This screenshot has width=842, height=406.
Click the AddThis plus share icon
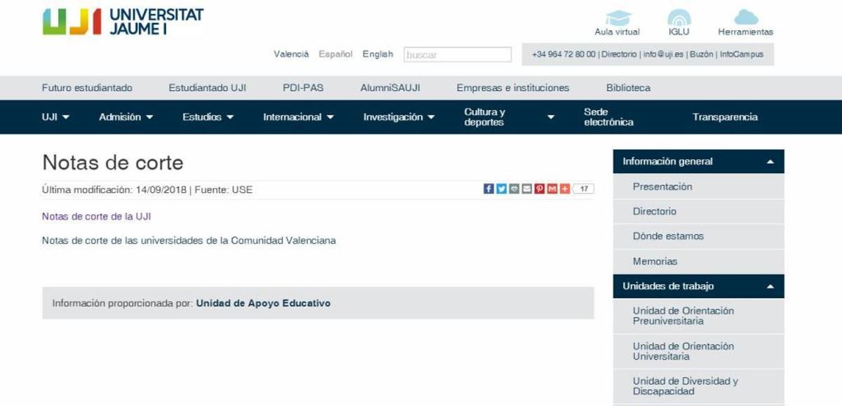pyautogui.click(x=564, y=189)
